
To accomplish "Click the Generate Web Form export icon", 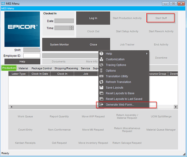I will [x=101, y=104].
